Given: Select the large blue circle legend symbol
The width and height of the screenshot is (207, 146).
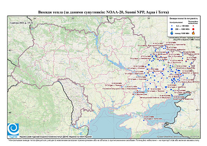Looking at the screenshot, I should click(x=172, y=29).
